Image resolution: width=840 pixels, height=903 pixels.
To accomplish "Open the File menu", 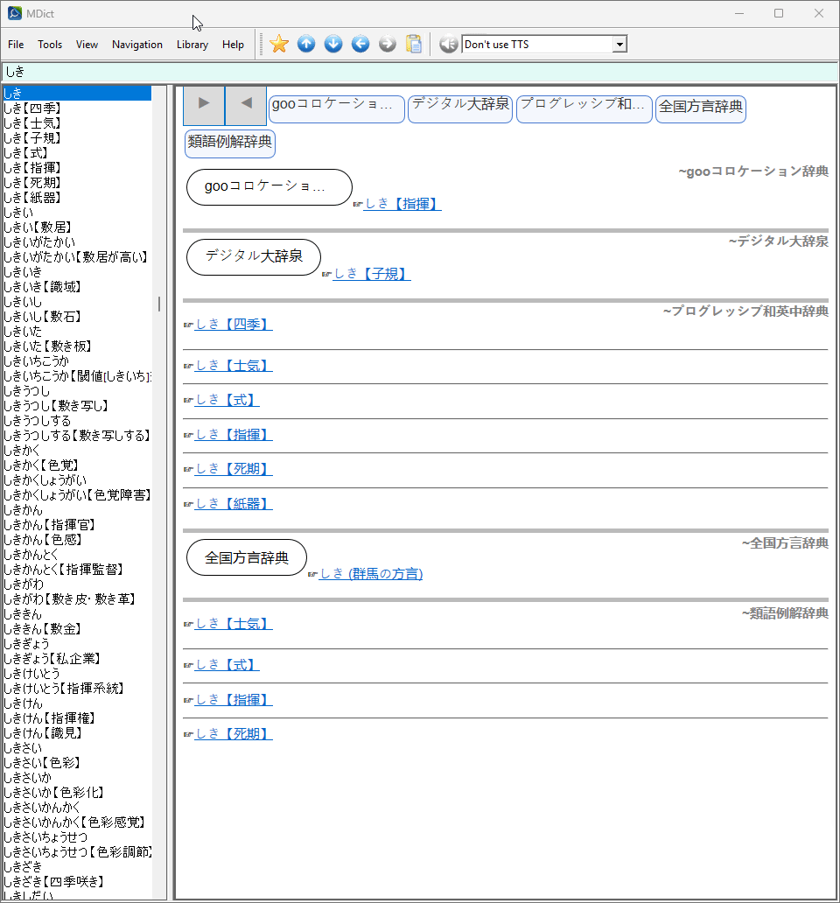I will [16, 45].
